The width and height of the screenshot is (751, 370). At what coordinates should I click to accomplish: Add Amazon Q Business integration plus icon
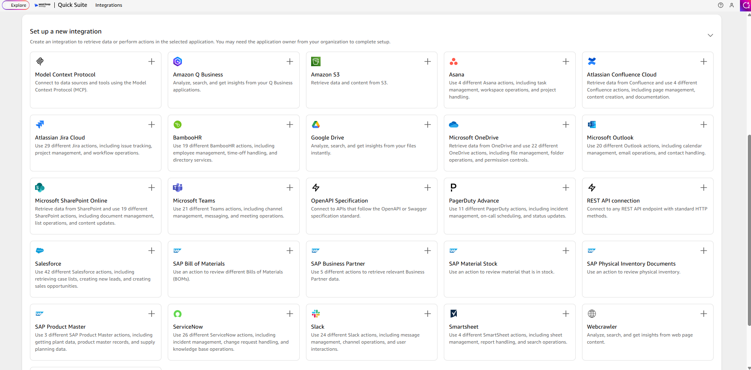click(290, 61)
